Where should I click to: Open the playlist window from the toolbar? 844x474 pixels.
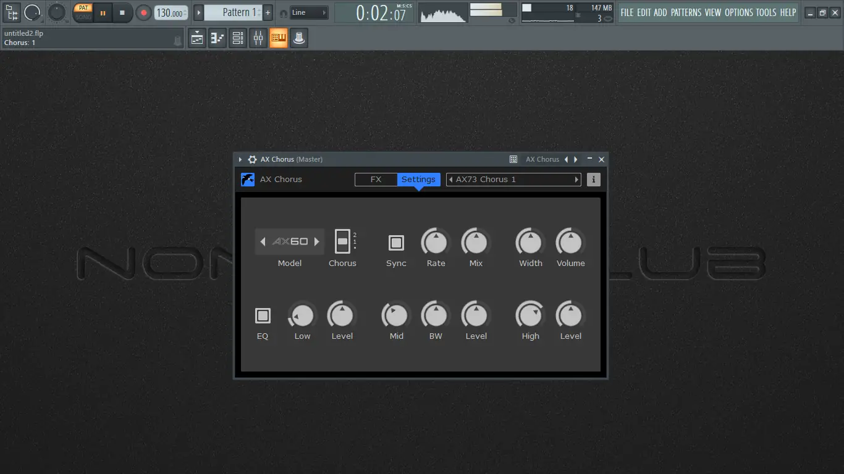[197, 38]
